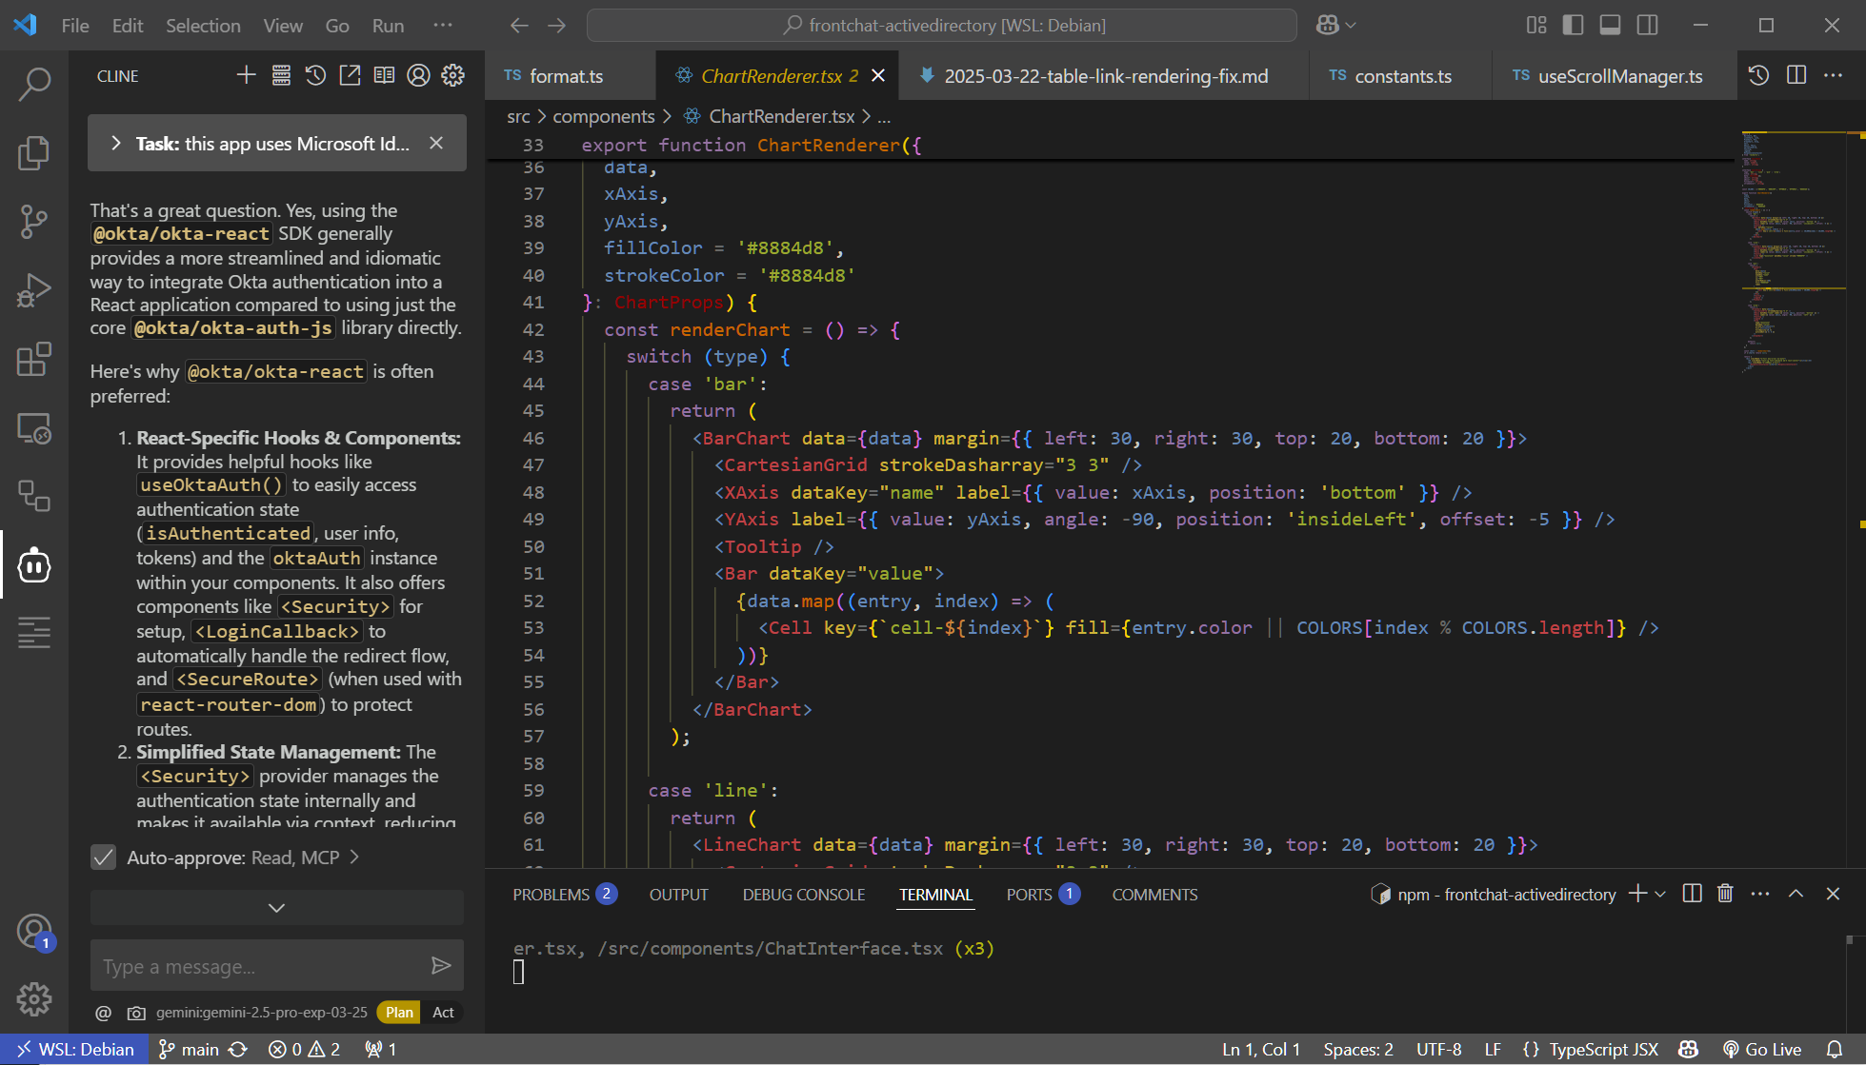This screenshot has width=1866, height=1065.
Task: Expand breadcrumb ellipsis symbol
Action: click(884, 116)
